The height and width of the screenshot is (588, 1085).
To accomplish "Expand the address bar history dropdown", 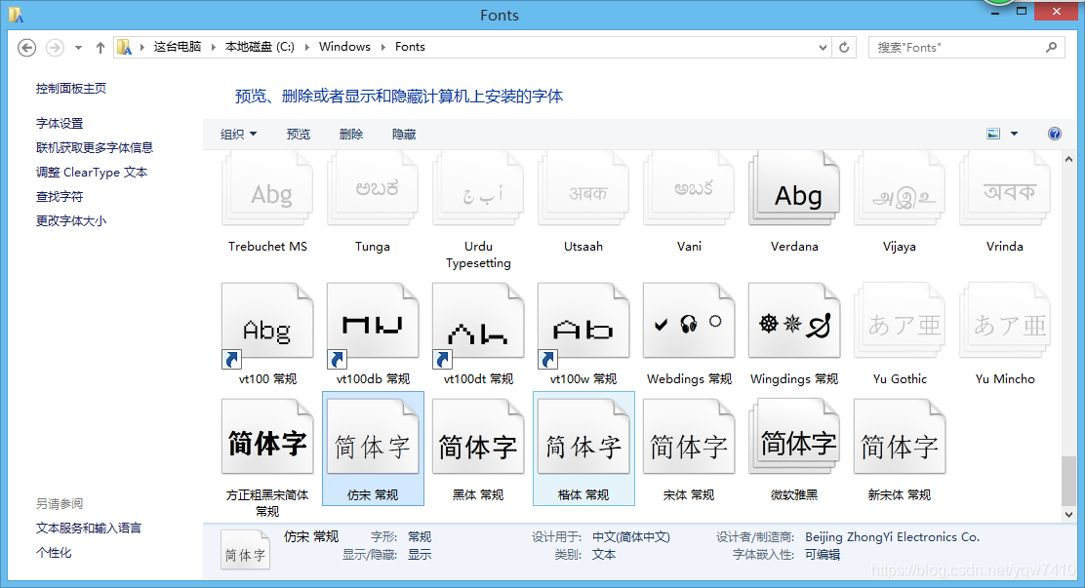I will click(823, 47).
